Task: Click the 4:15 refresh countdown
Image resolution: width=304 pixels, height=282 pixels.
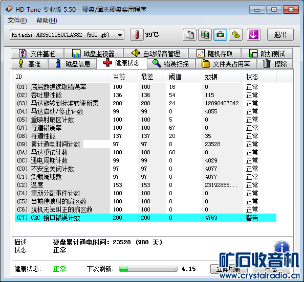Action: [x=188, y=269]
